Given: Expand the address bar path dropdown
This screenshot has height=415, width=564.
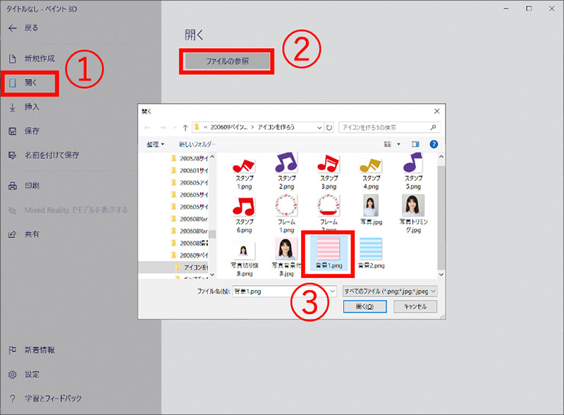Looking at the screenshot, I should [x=319, y=128].
